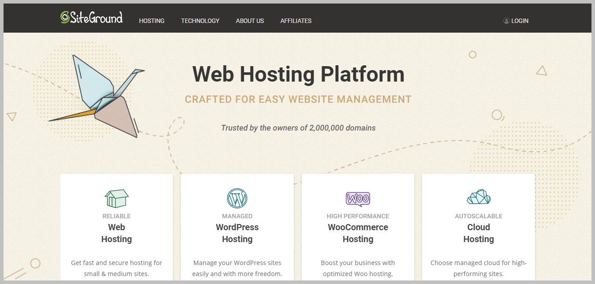Click the 'AUTOSCALABLE' label
Image resolution: width=595 pixels, height=284 pixels.
[x=479, y=216]
